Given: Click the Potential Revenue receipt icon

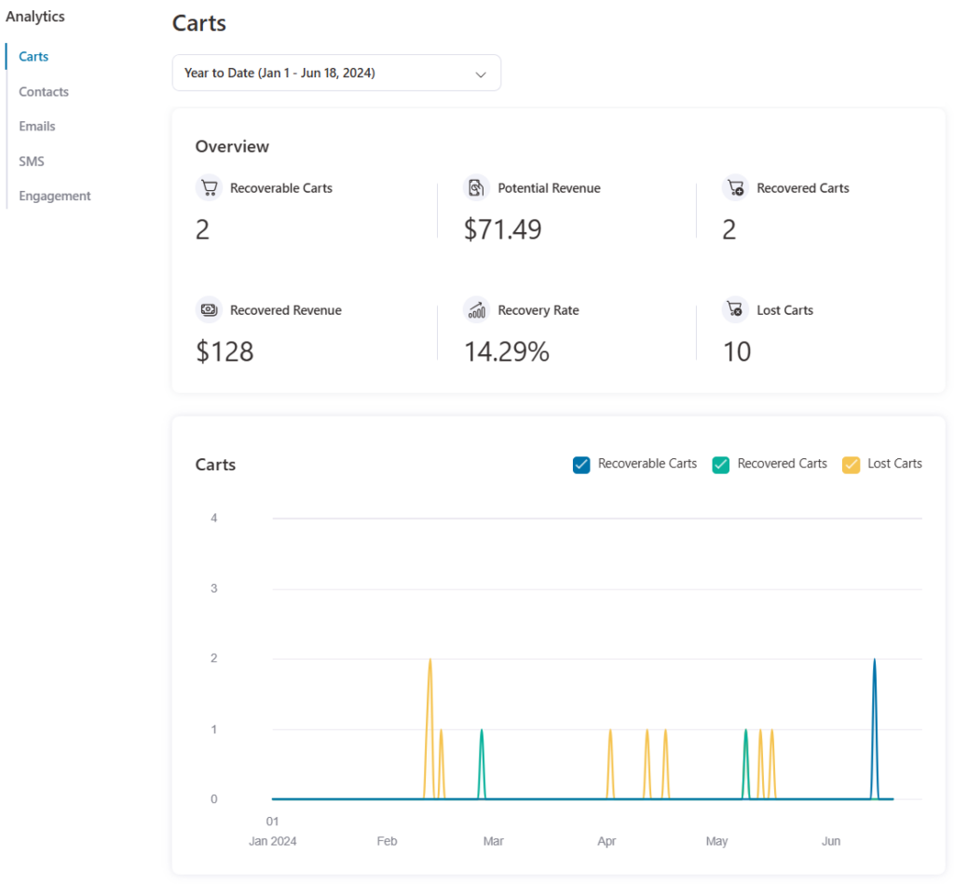Looking at the screenshot, I should 475,187.
